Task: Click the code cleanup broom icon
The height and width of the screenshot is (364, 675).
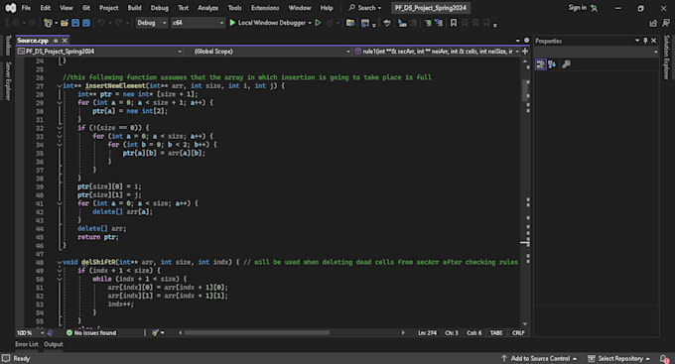Action: [156, 332]
